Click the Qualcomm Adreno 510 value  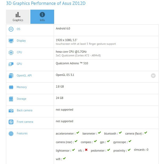72,63
